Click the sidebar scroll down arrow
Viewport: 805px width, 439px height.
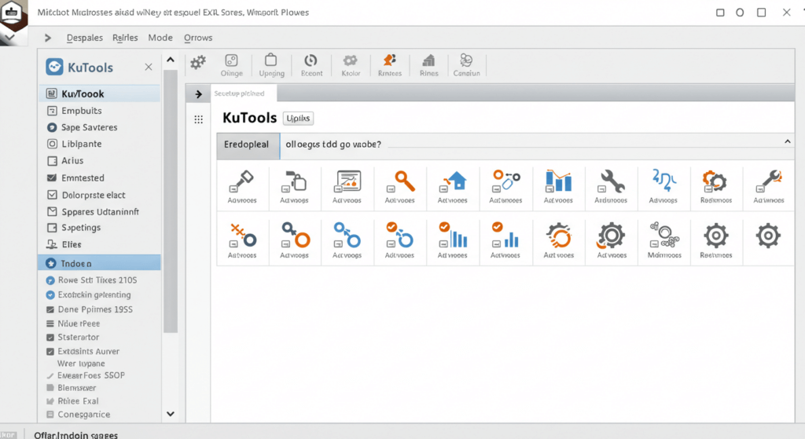(171, 414)
